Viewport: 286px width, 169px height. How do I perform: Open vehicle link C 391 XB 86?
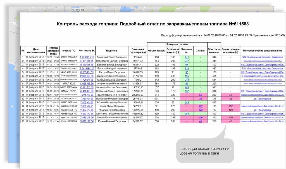pyautogui.click(x=87, y=87)
